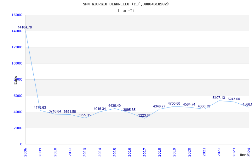Image resolution: width=252 pixels, height=158 pixels.
Task: Select the data label 3895.35
Action: (129, 110)
